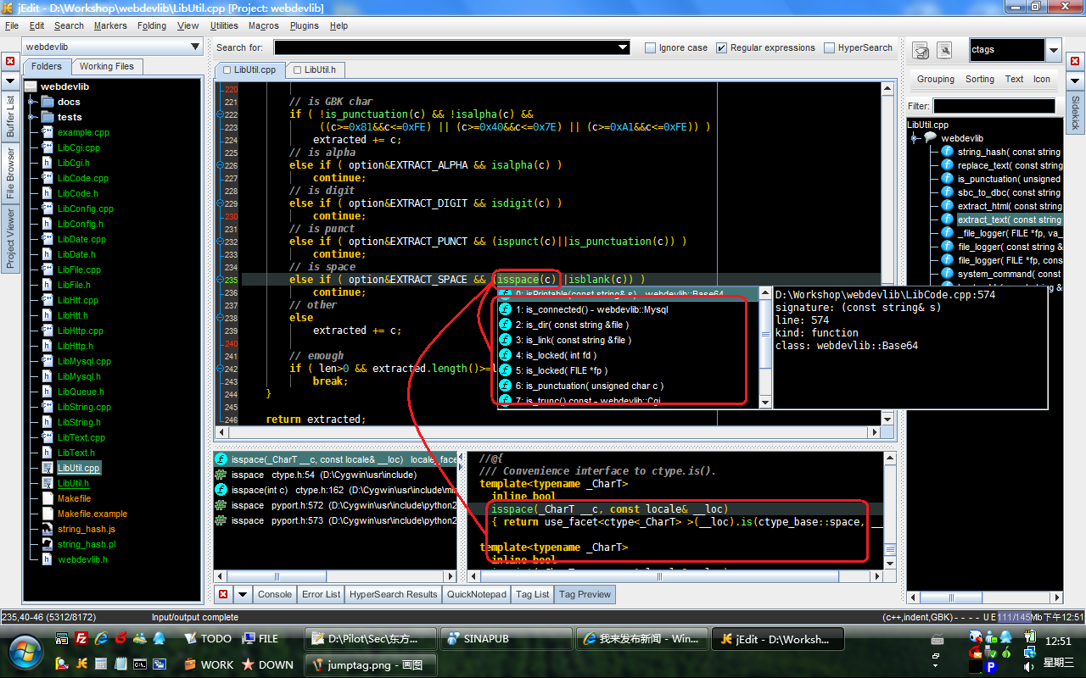Image resolution: width=1086 pixels, height=678 pixels.
Task: Click the Grouping button in SideKick
Action: [x=936, y=79]
